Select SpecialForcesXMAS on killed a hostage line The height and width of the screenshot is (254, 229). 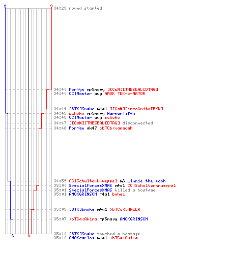coord(91,190)
